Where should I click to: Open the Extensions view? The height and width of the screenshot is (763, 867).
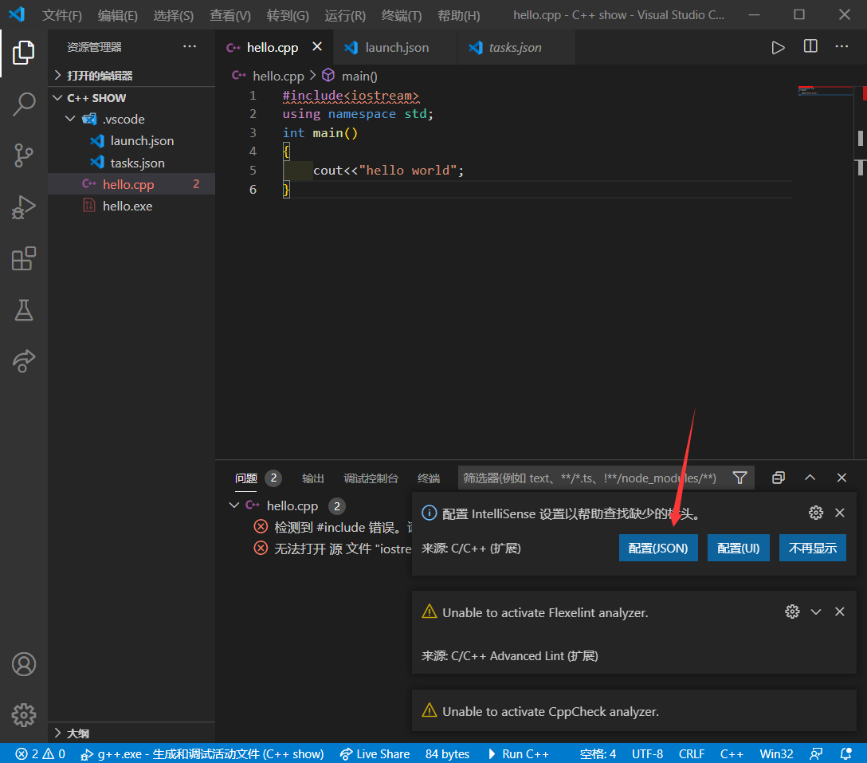coord(23,258)
